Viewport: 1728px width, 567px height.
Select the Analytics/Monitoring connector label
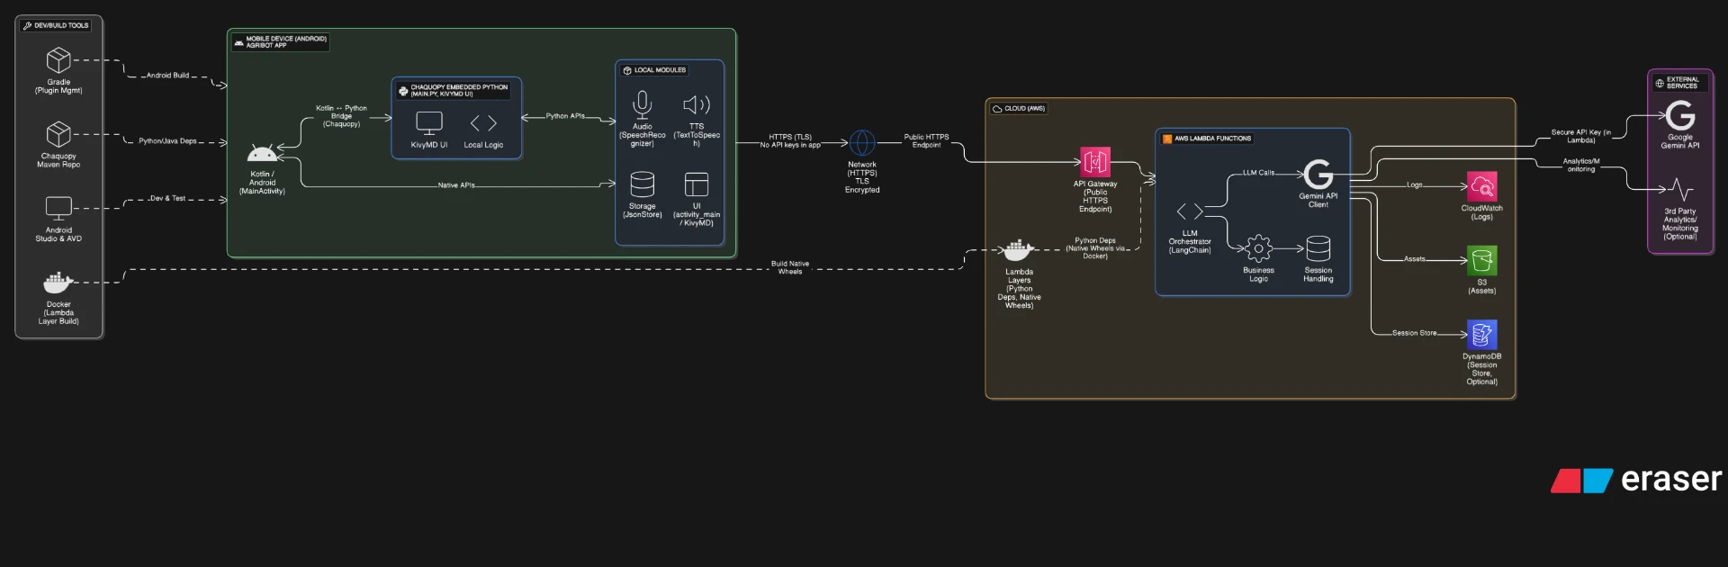click(x=1581, y=165)
